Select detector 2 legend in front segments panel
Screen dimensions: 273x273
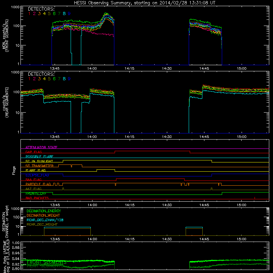tap(34, 14)
